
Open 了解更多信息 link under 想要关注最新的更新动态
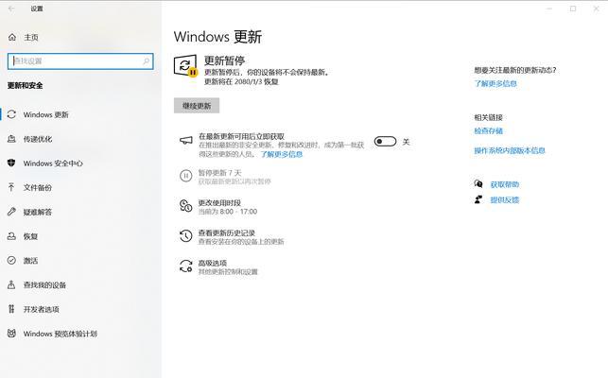pos(495,83)
